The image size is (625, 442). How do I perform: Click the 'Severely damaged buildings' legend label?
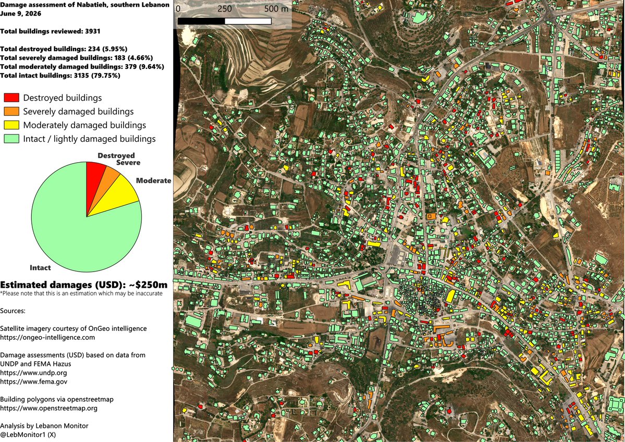tap(79, 112)
